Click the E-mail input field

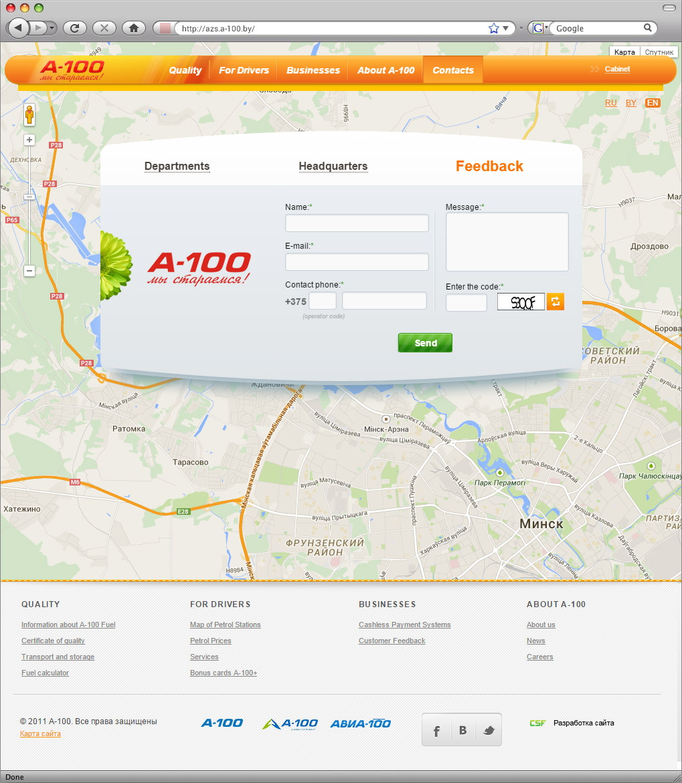point(357,261)
